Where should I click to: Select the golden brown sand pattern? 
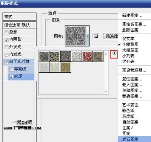point(66,67)
